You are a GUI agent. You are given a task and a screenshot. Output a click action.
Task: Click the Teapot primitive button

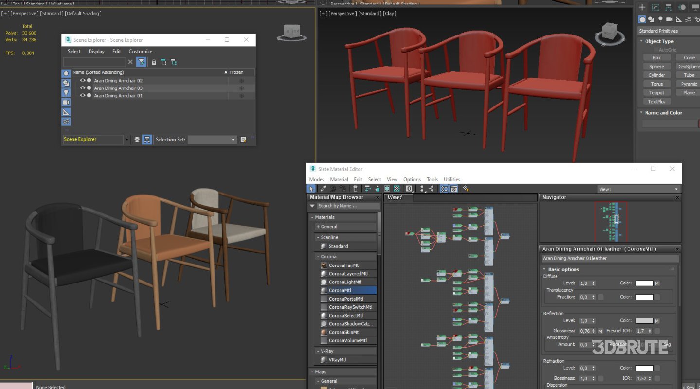(656, 92)
